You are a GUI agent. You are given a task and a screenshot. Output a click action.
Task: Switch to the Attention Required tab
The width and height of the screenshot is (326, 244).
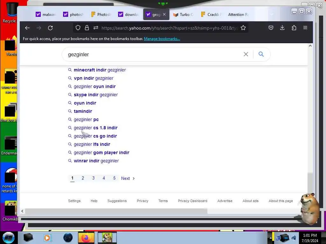pos(238,15)
